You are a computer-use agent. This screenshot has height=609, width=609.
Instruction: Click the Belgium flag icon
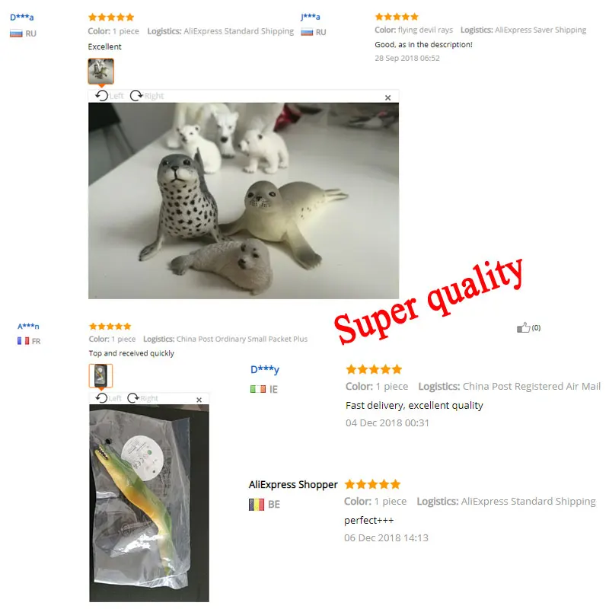257,505
